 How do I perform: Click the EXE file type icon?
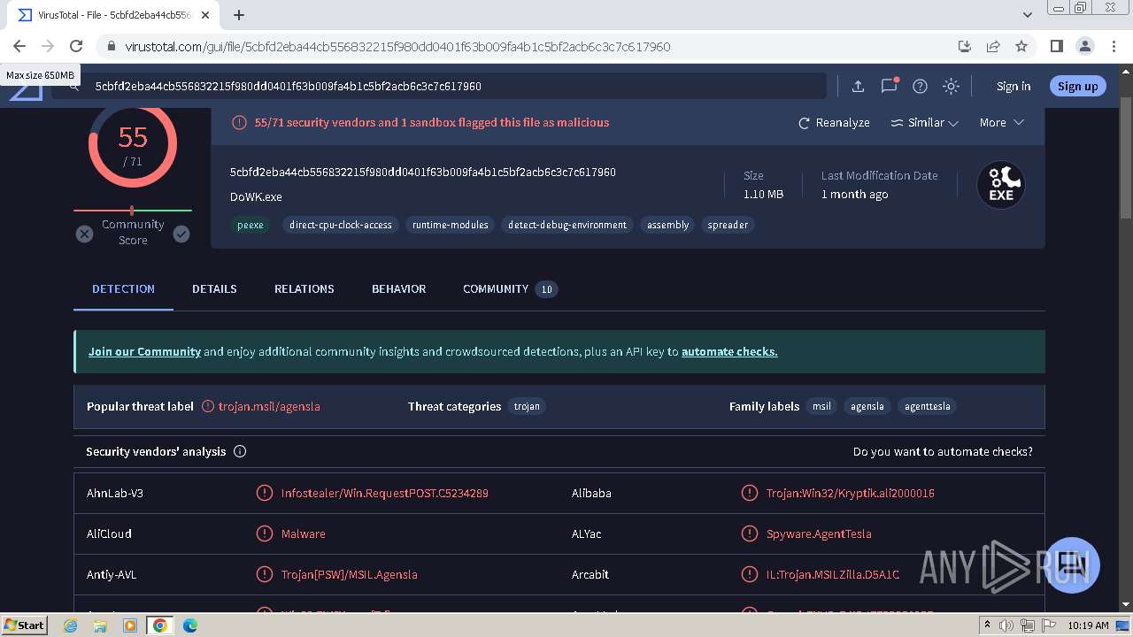click(1000, 185)
